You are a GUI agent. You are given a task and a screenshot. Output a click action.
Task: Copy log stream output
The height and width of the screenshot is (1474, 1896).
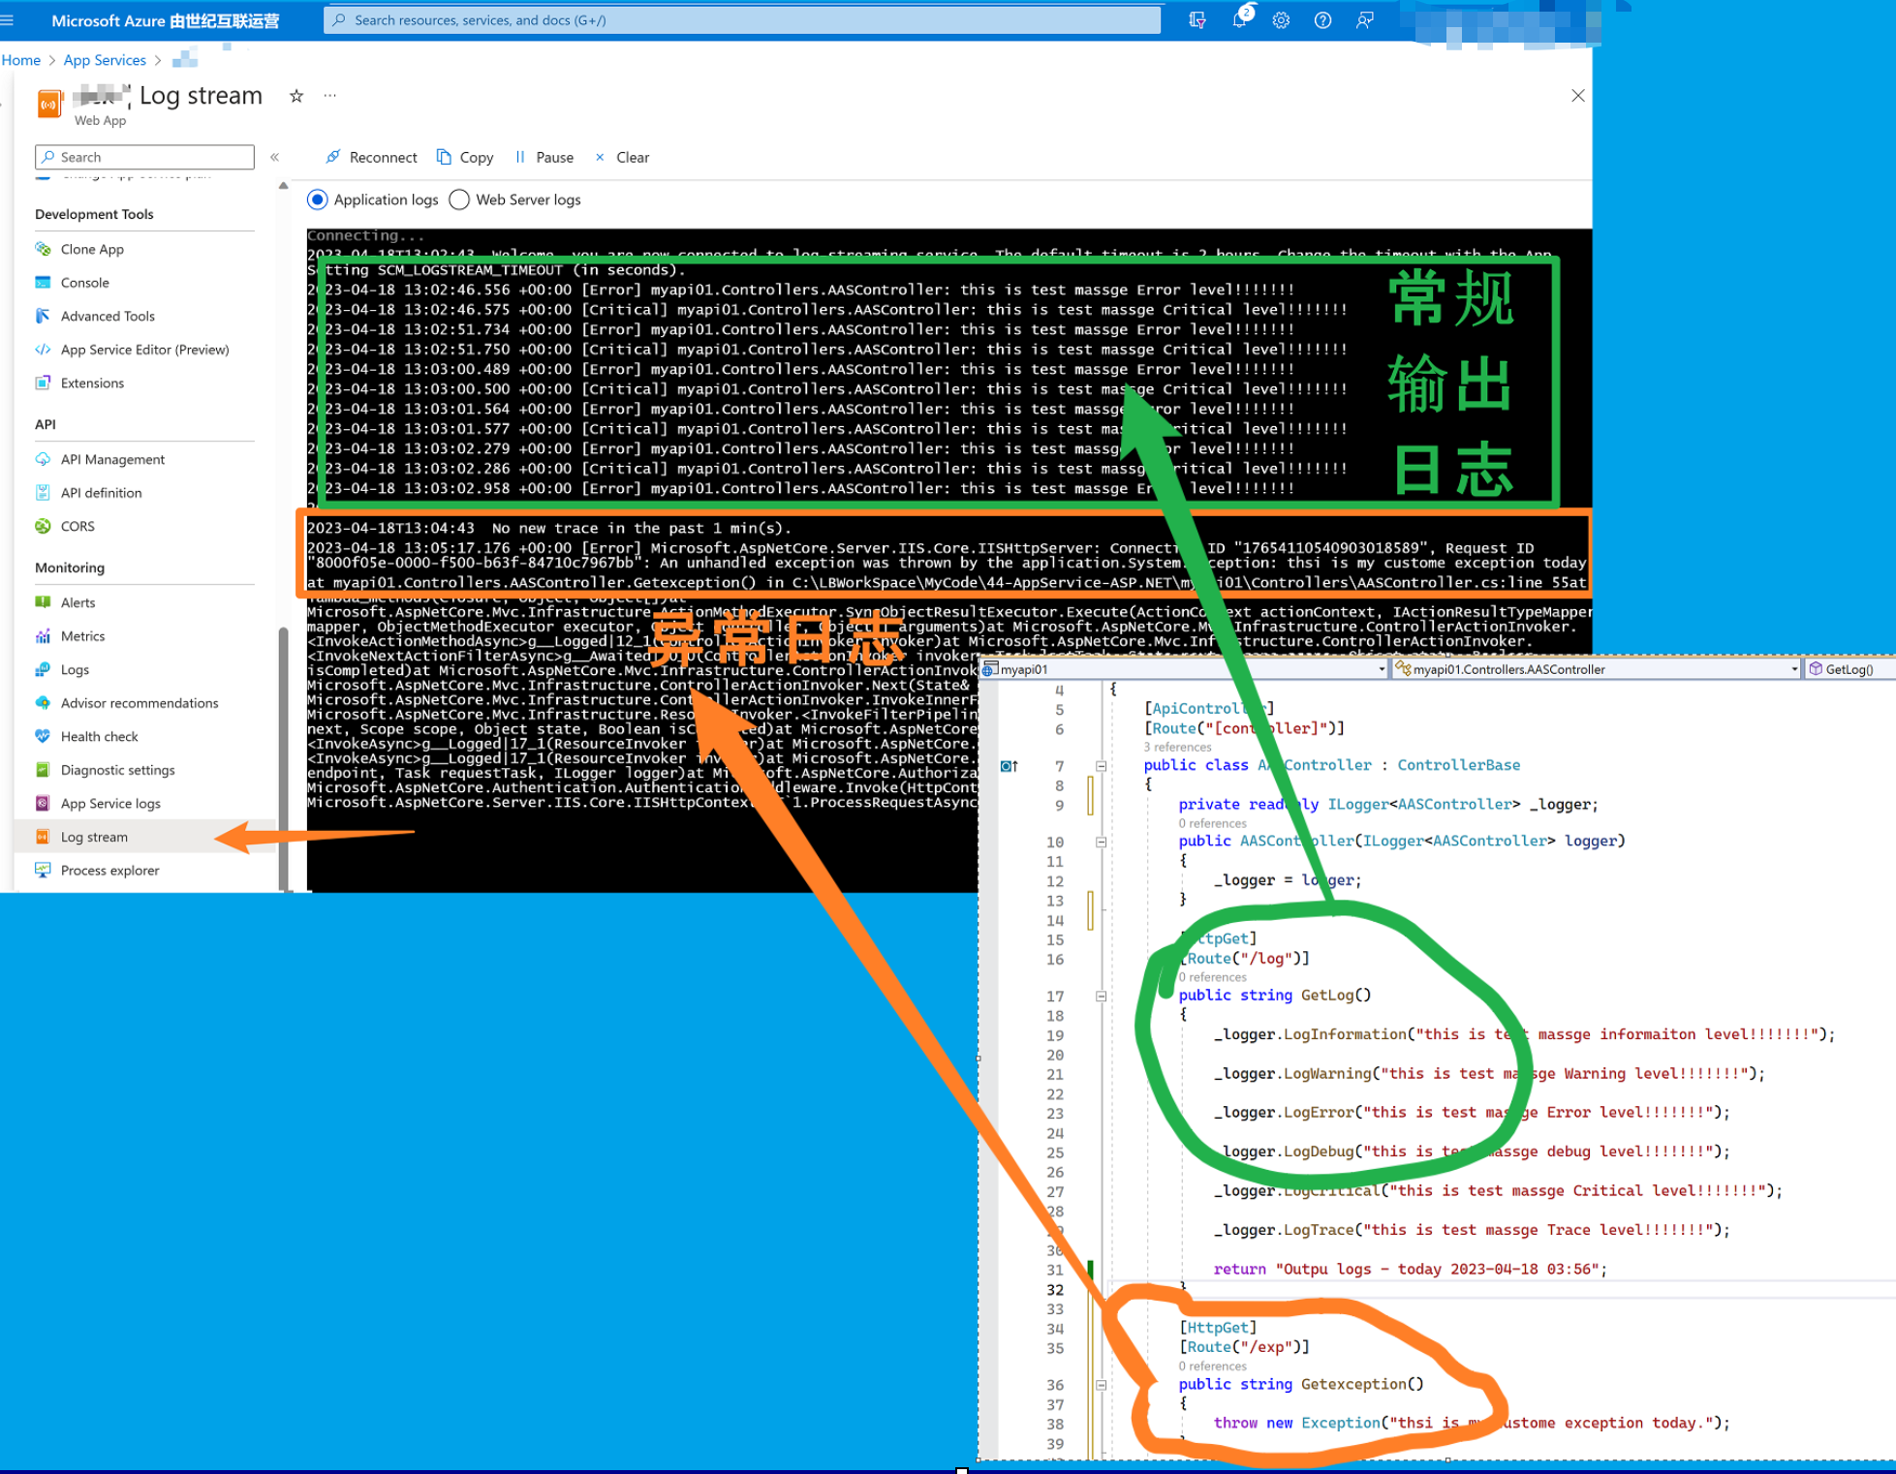(465, 157)
